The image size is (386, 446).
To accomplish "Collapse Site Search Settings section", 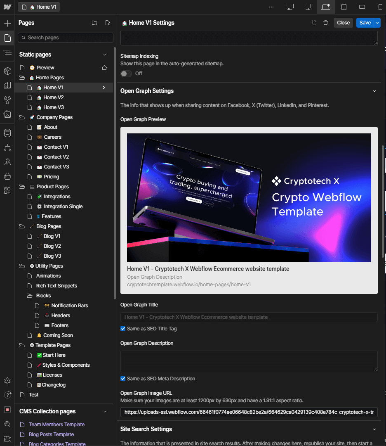I will 374,429.
